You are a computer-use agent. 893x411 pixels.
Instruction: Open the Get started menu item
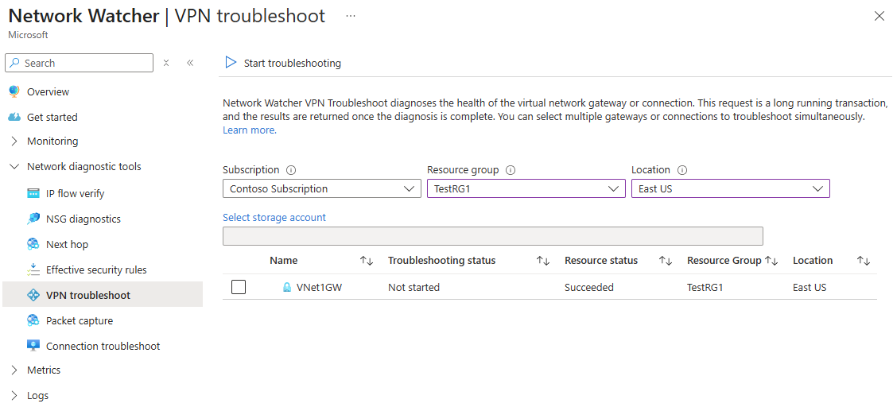[52, 117]
